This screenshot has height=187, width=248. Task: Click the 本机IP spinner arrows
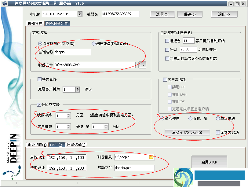click(80, 14)
